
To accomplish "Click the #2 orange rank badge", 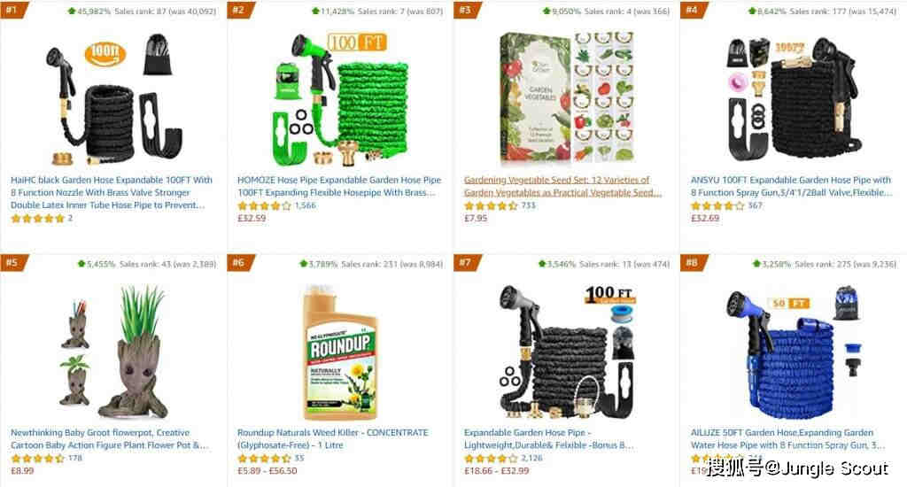I will [x=239, y=9].
